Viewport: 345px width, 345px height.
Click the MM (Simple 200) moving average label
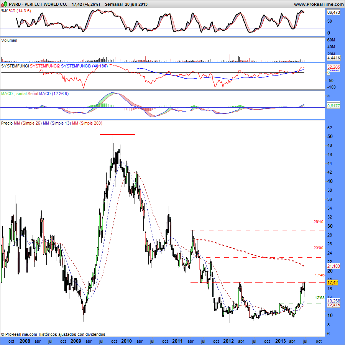(87, 123)
